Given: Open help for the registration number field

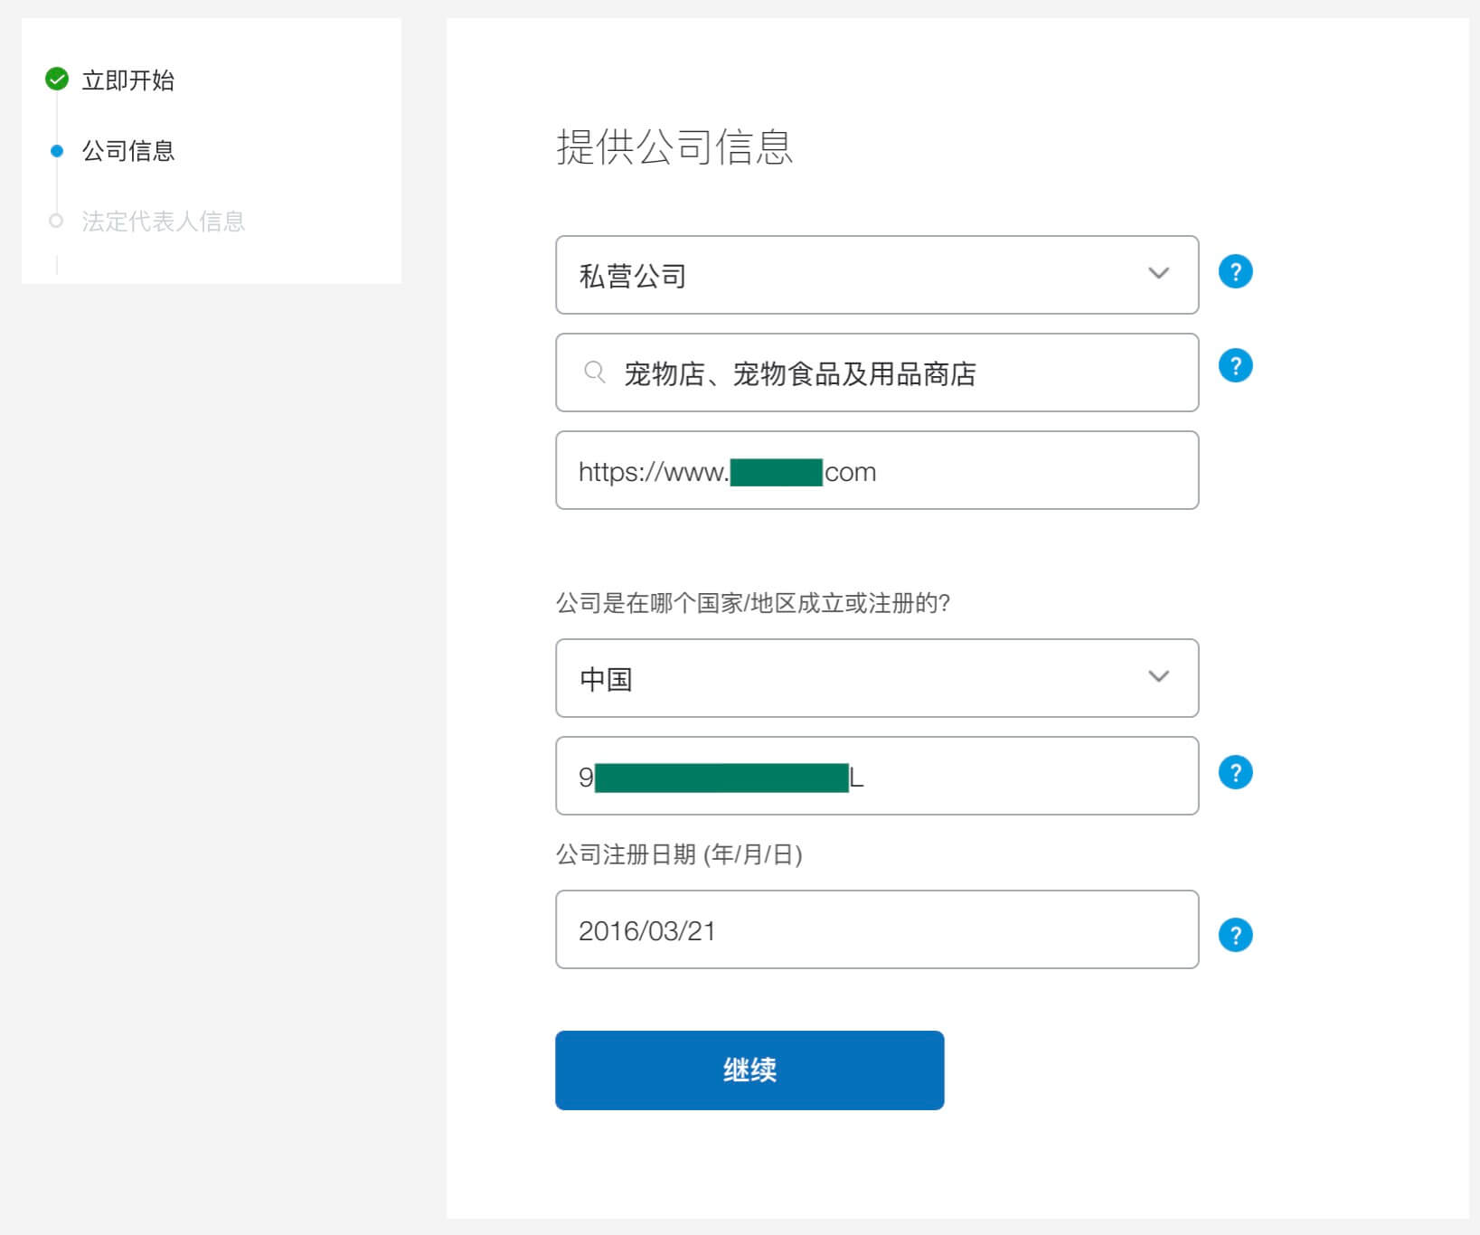Looking at the screenshot, I should [1235, 772].
